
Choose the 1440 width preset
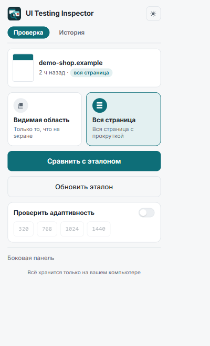coord(99,229)
